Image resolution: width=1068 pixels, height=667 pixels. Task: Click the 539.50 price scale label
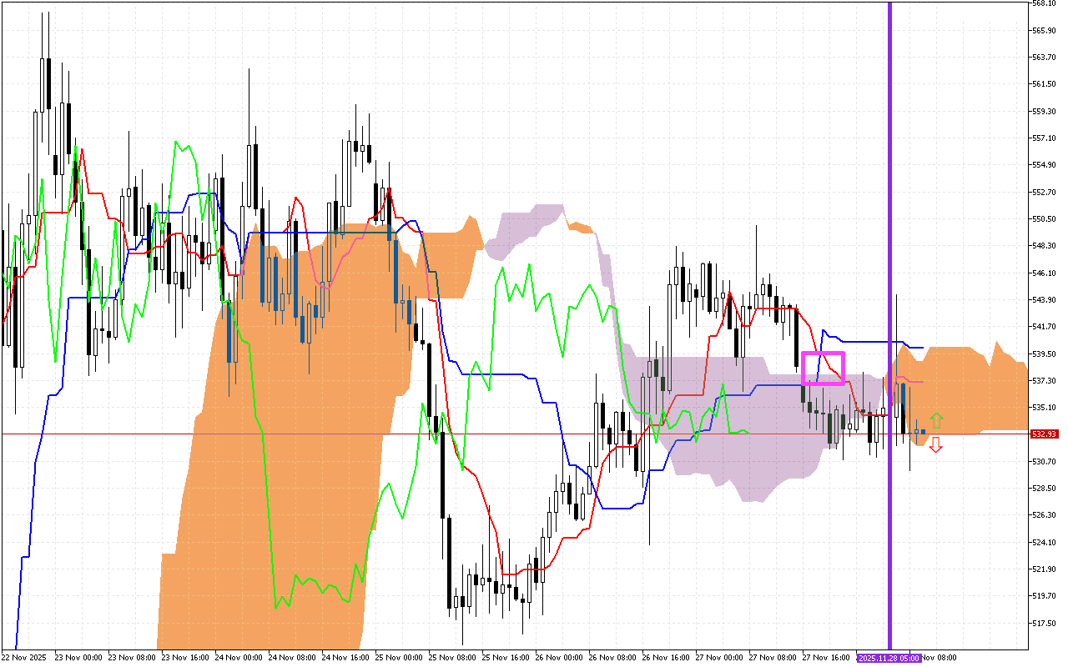1044,354
